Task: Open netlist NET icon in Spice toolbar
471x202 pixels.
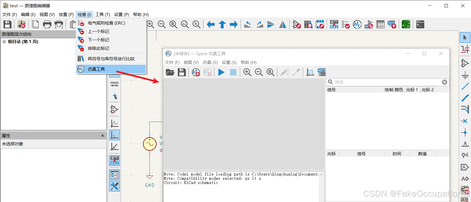Action: [x=322, y=72]
